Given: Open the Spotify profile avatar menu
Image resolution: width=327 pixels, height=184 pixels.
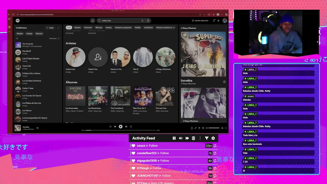Looking at the screenshot, I should (x=225, y=20).
